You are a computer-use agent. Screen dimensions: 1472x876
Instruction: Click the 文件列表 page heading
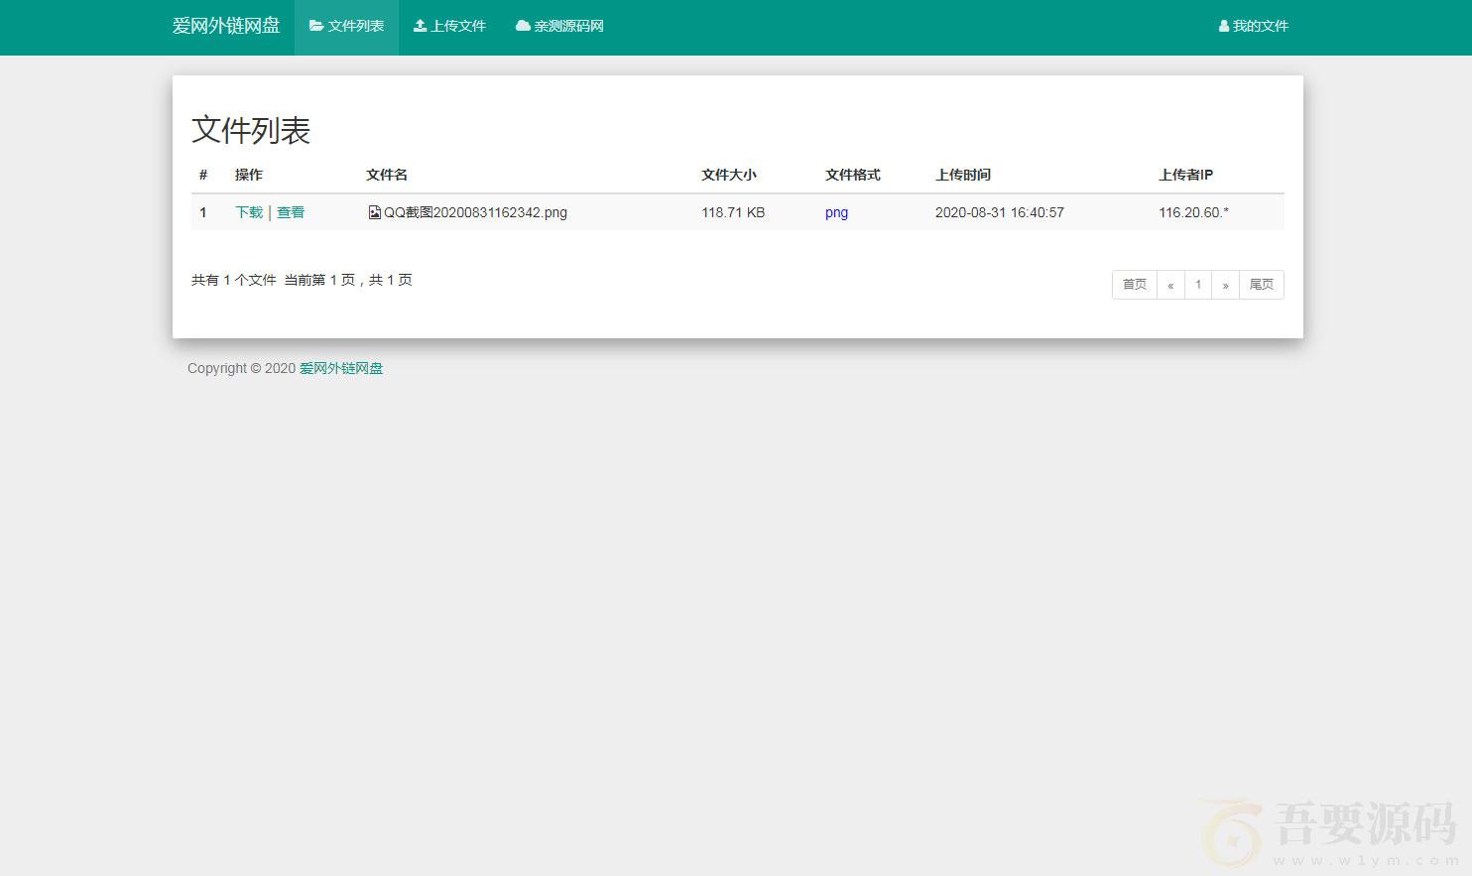(251, 130)
